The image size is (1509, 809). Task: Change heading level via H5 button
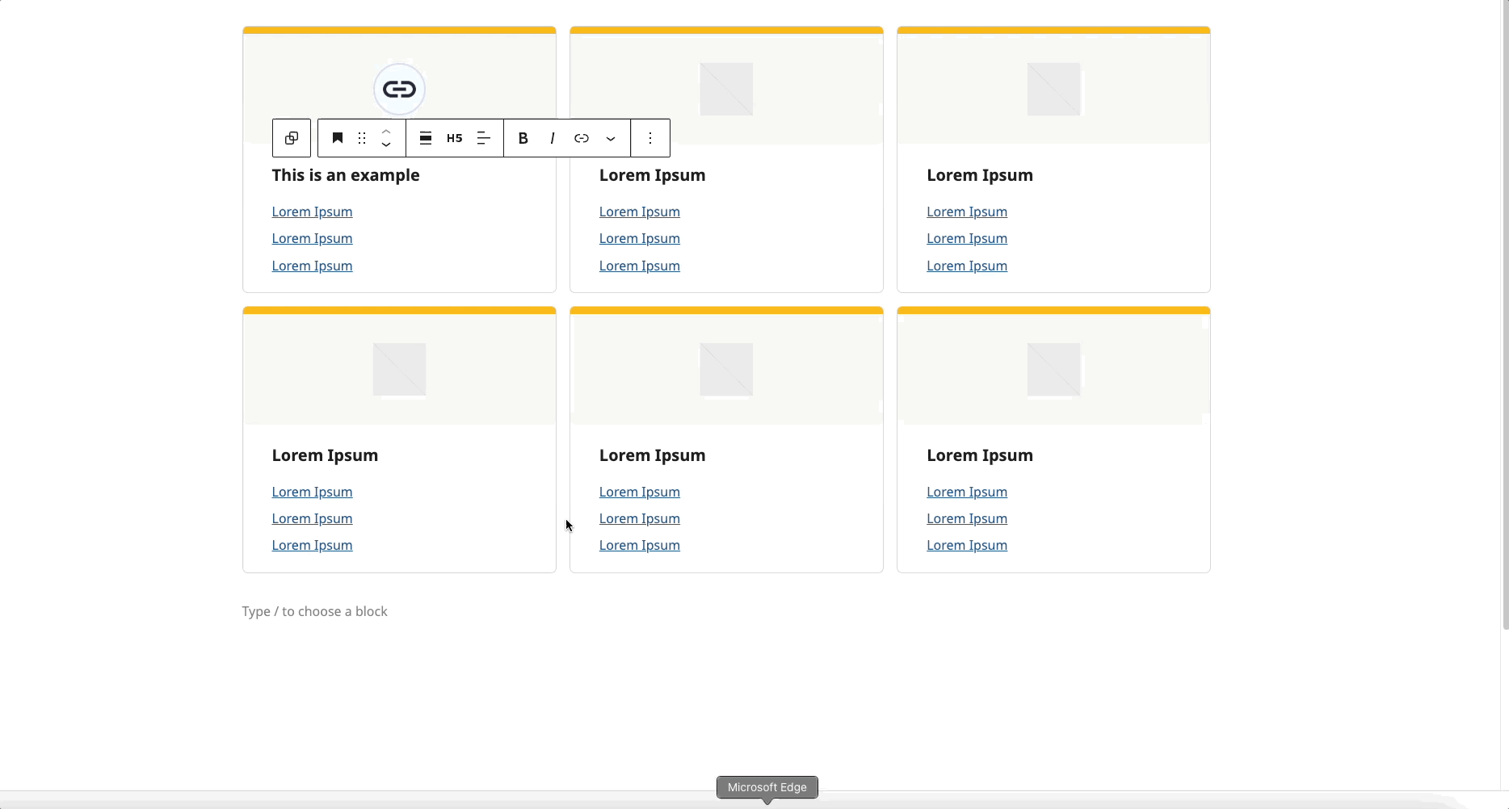point(455,138)
